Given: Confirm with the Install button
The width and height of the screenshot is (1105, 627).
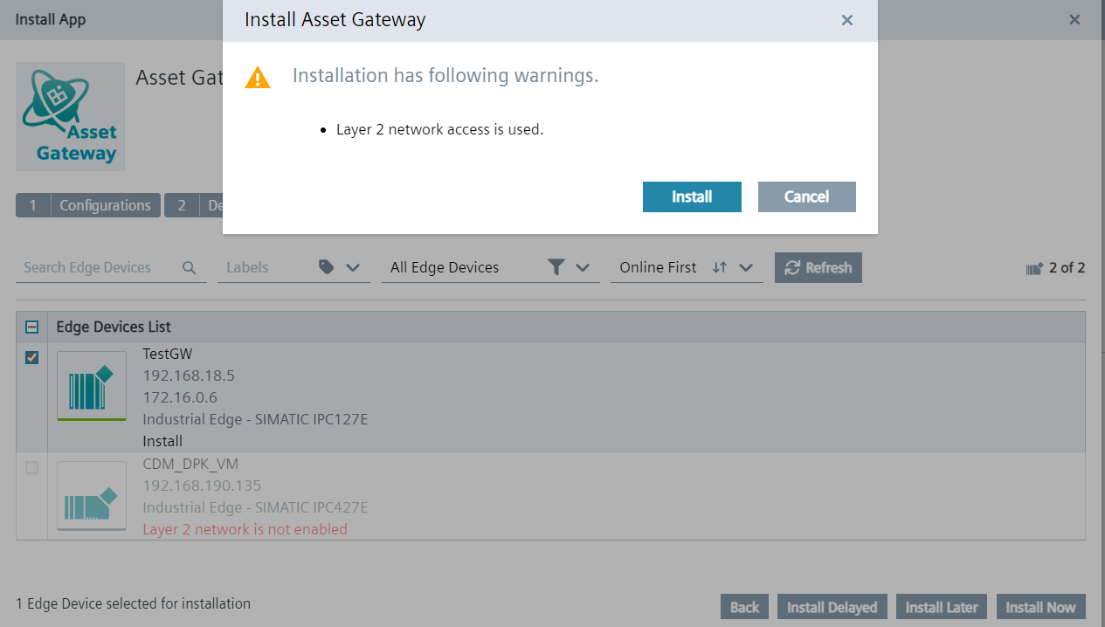Looking at the screenshot, I should click(x=692, y=196).
